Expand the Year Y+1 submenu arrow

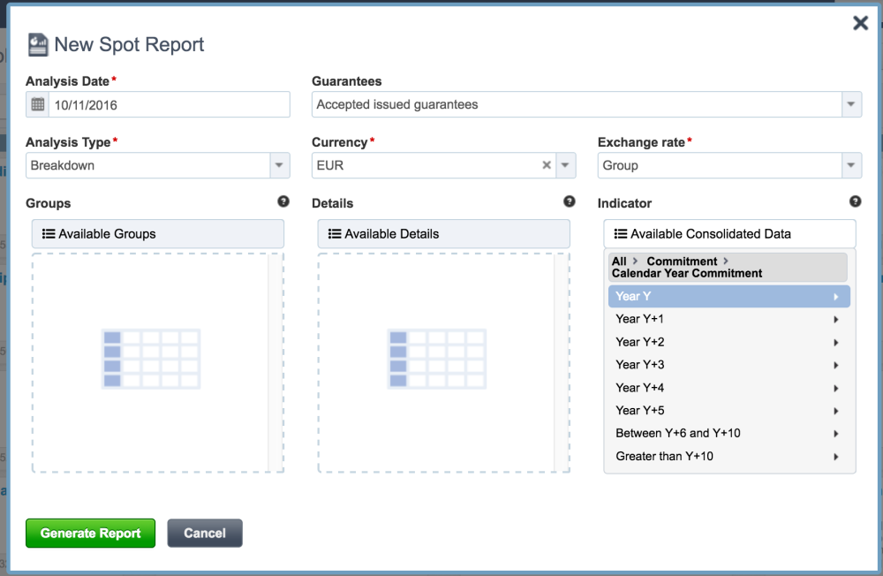(836, 320)
